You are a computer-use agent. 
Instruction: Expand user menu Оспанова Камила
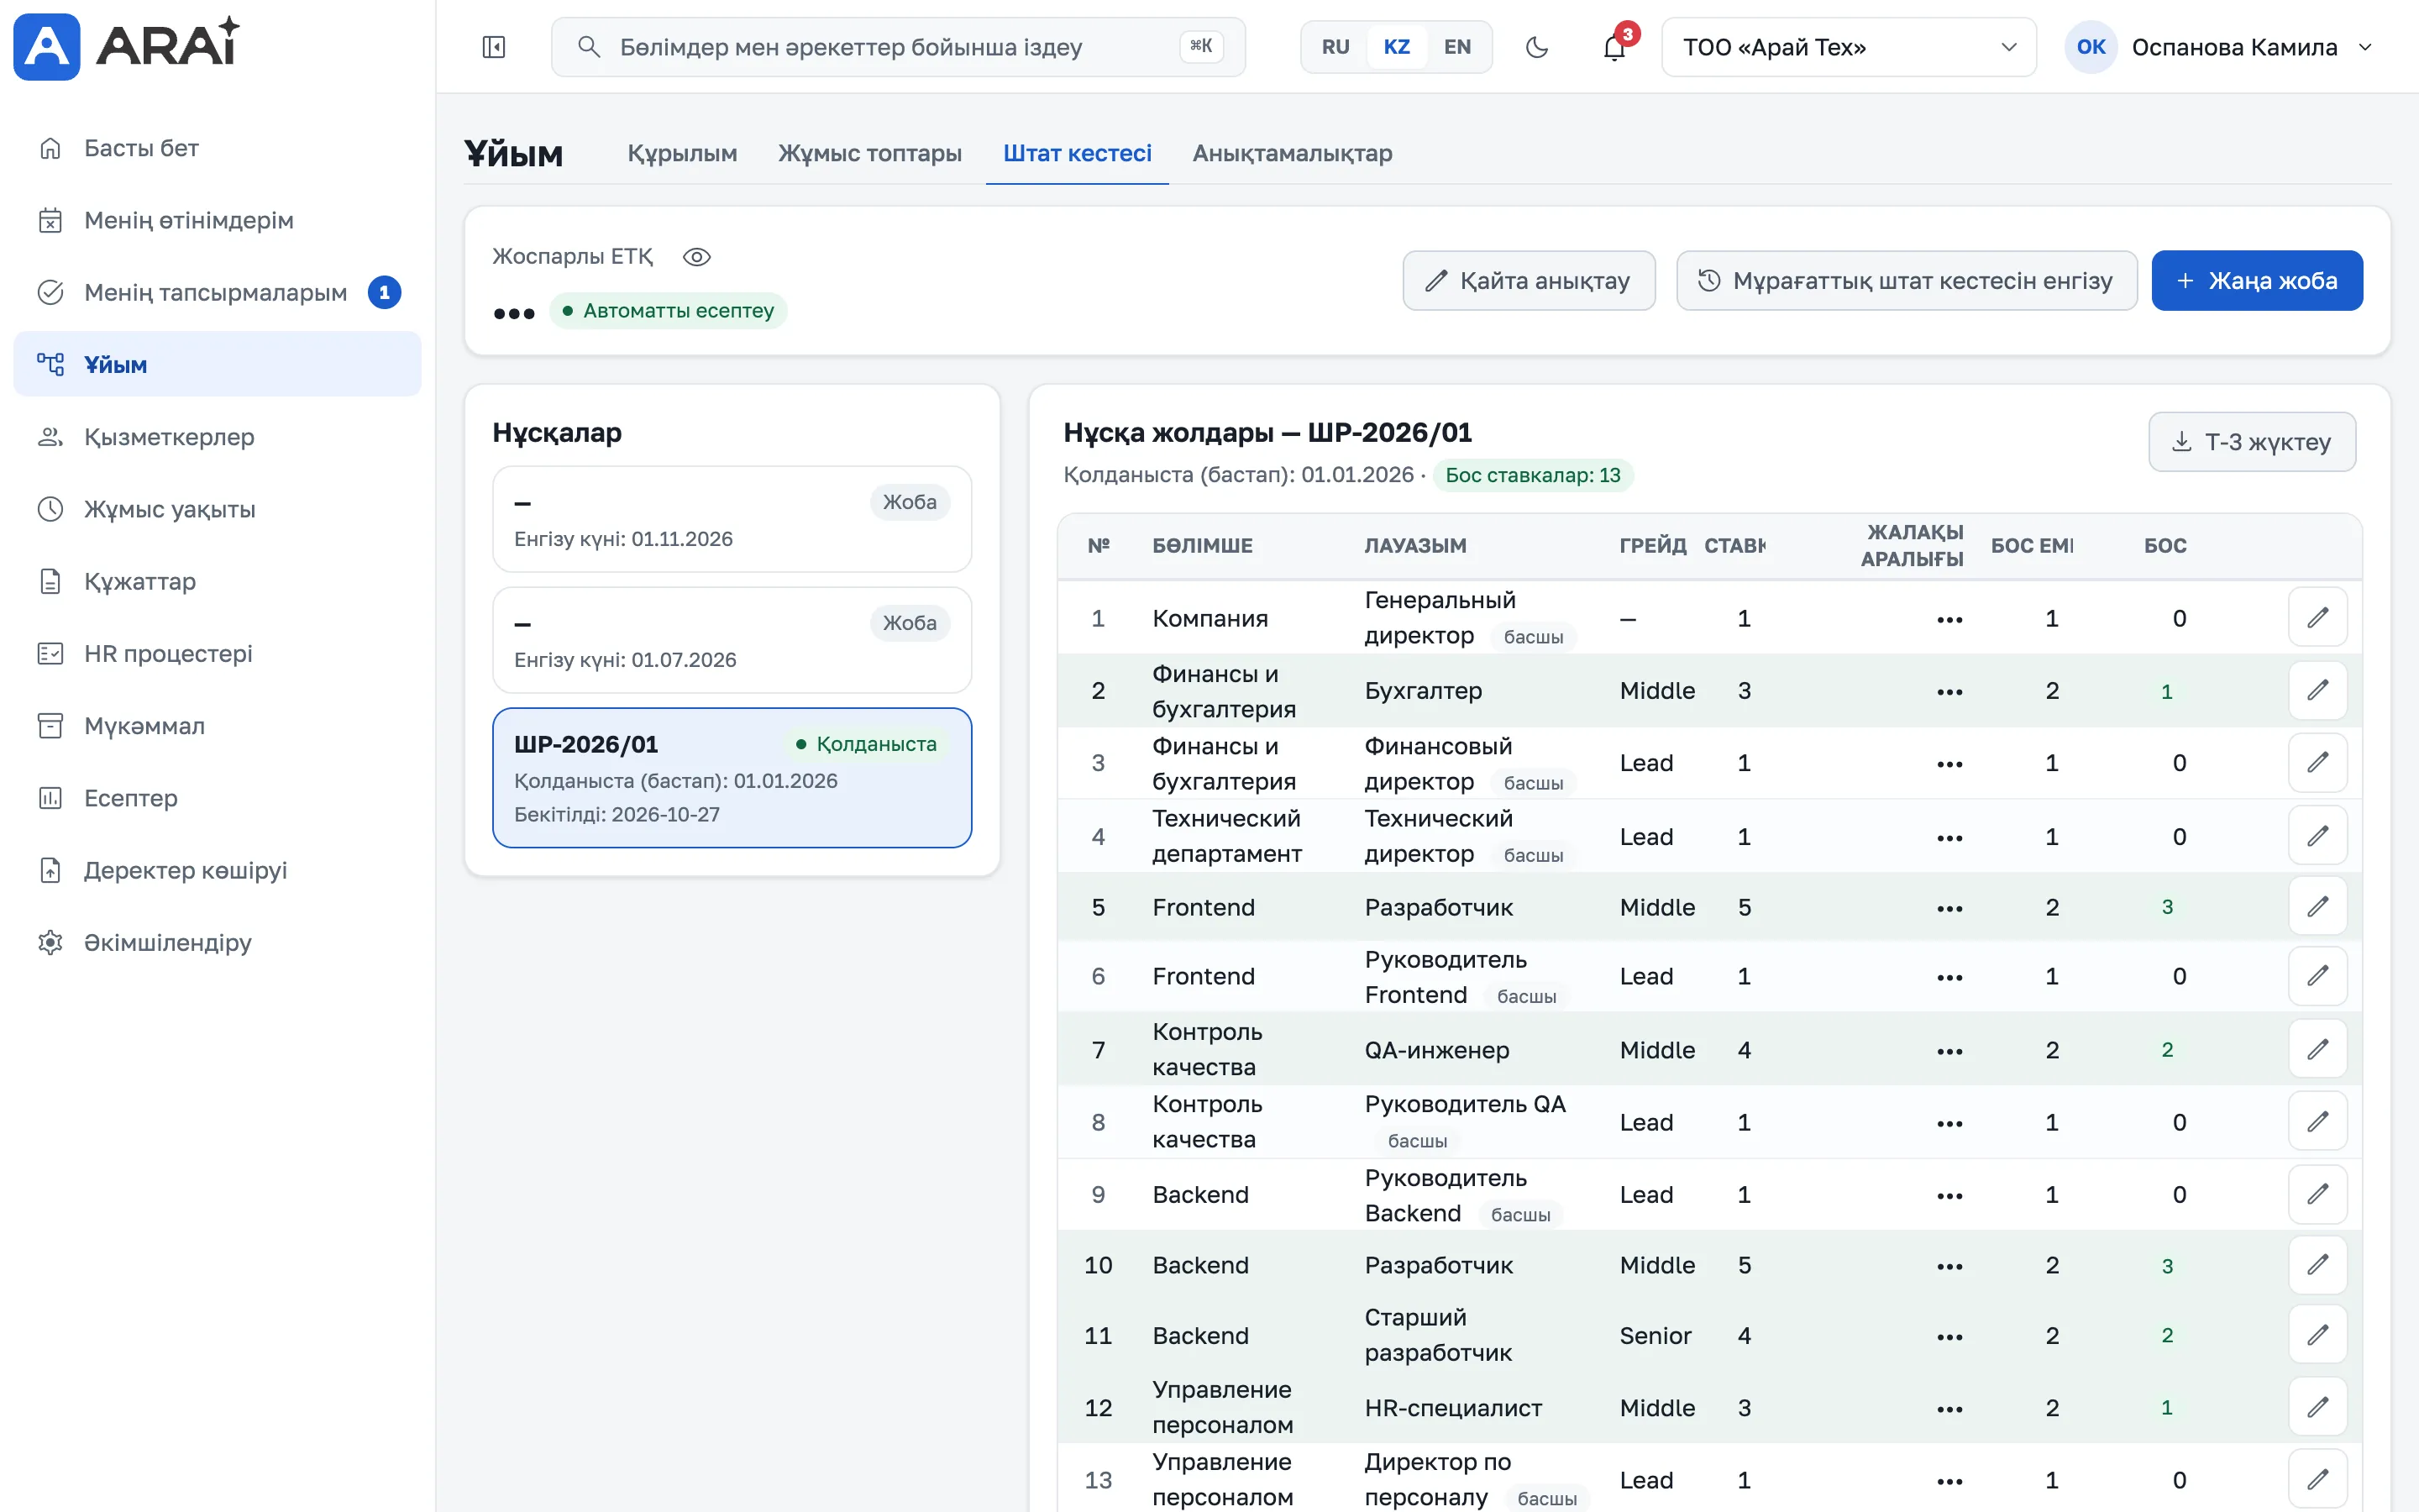2219,47
